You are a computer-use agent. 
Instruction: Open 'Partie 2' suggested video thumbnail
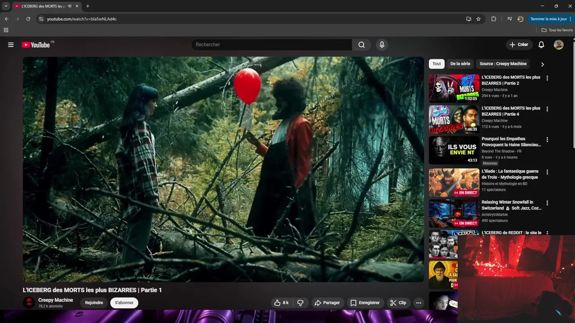click(x=454, y=88)
